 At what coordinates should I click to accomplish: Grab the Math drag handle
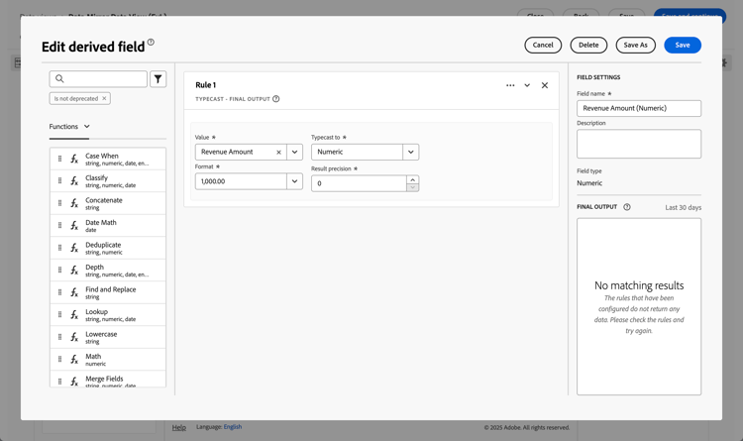(59, 360)
